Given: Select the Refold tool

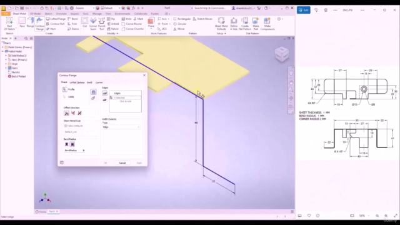Looking at the screenshot, I should point(112,29).
